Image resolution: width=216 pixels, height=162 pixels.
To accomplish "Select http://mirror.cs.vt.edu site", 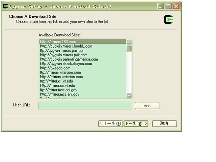I will (x=83, y=85).
